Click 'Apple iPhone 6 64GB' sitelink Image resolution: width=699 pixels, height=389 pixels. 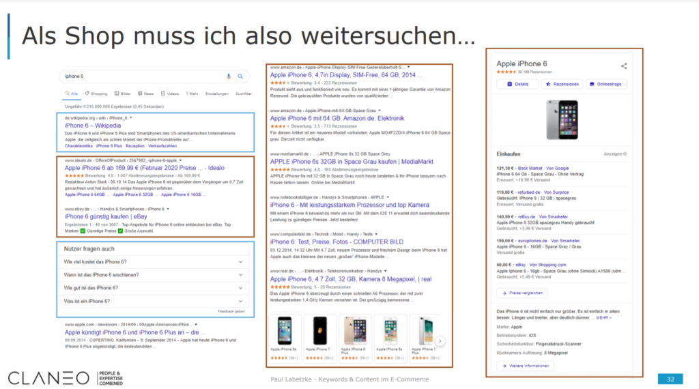[x=85, y=194]
